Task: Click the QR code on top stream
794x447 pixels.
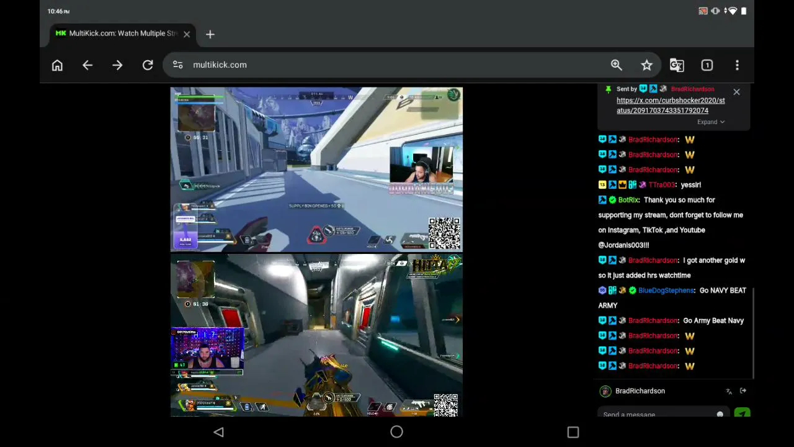Action: [444, 233]
